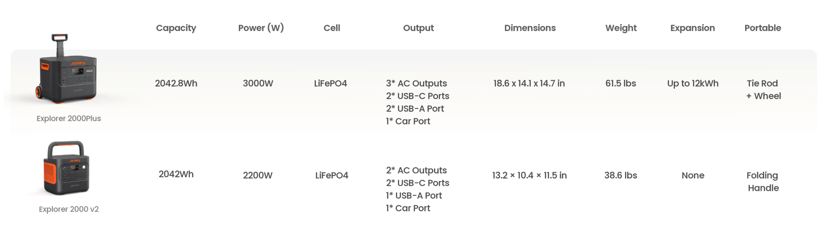
Task: Click the Output column header
Action: tap(418, 28)
